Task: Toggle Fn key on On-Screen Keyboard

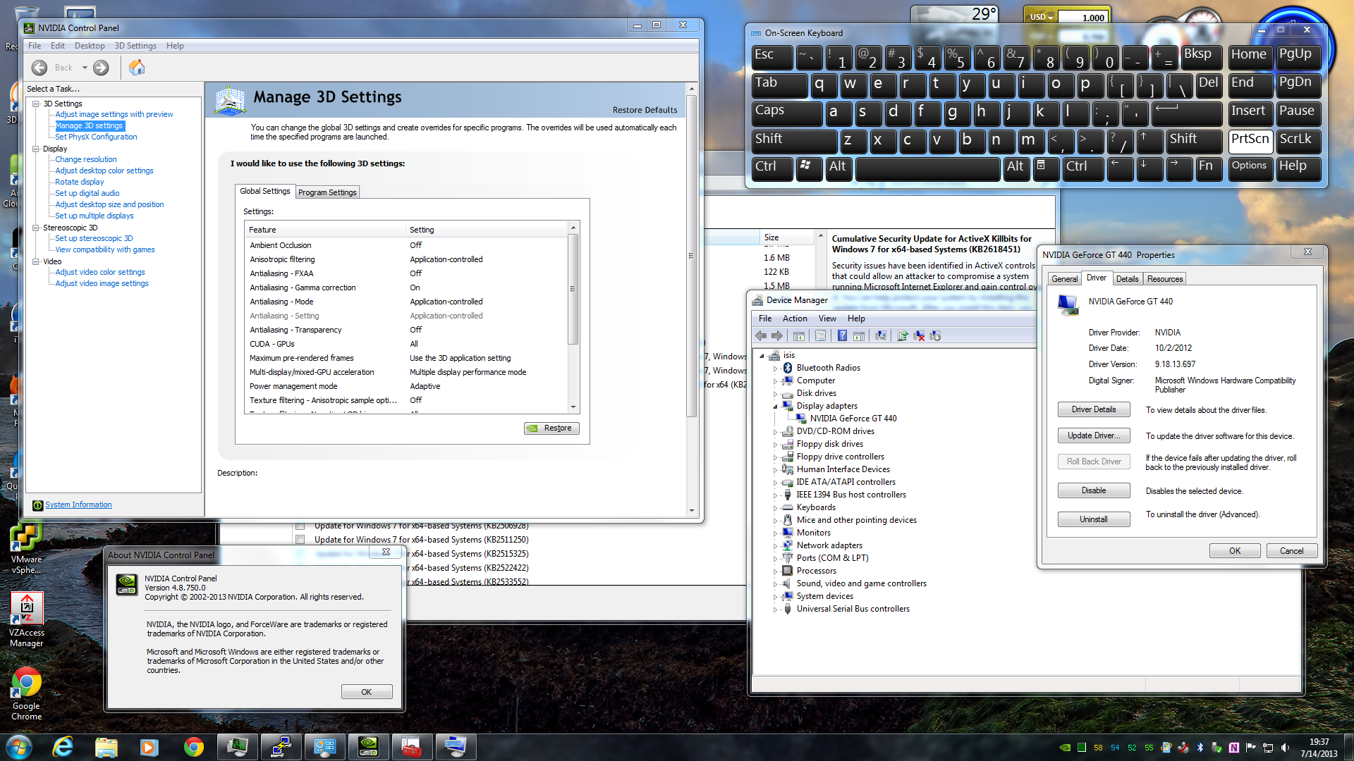Action: point(1209,168)
